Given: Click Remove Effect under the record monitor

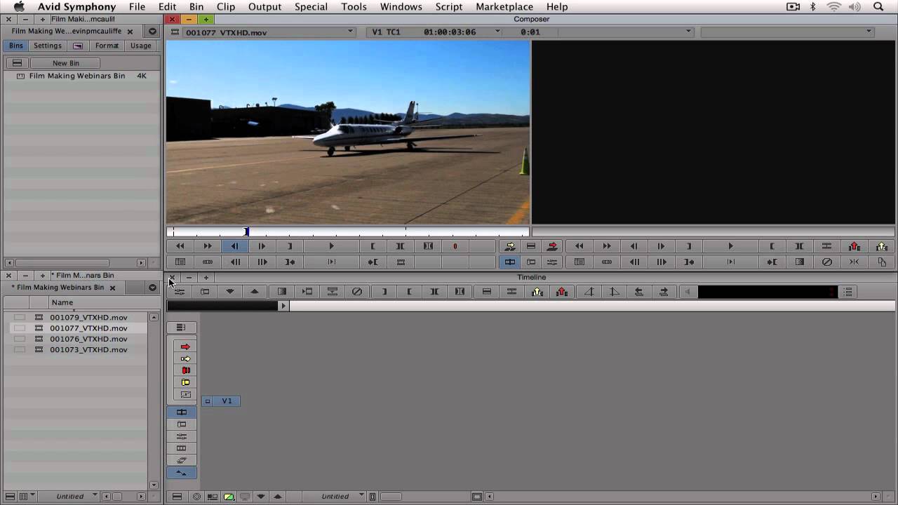Looking at the screenshot, I should pyautogui.click(x=826, y=262).
